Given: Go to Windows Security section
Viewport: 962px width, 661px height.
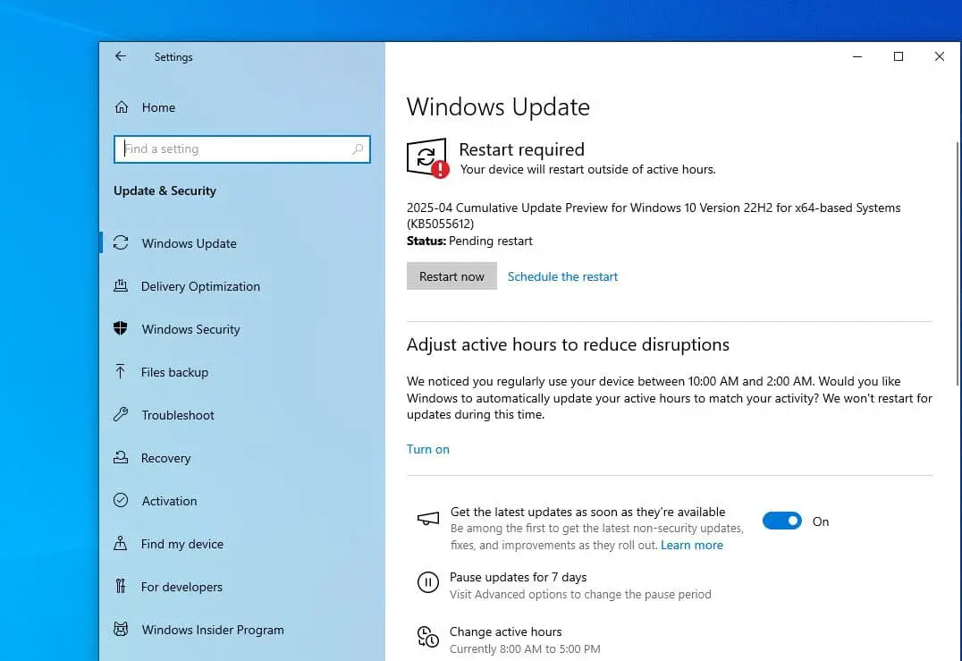Looking at the screenshot, I should [x=243, y=329].
